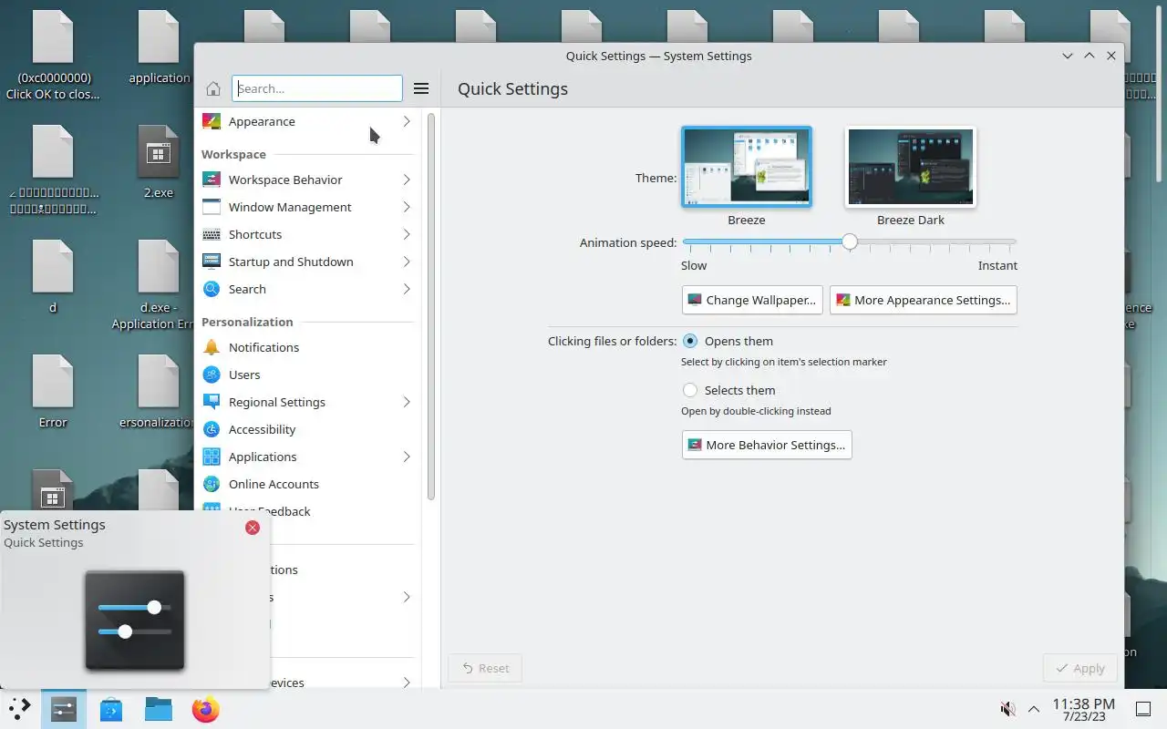
Task: Select the Shortcuts keyboard icon
Action: [x=212, y=234]
